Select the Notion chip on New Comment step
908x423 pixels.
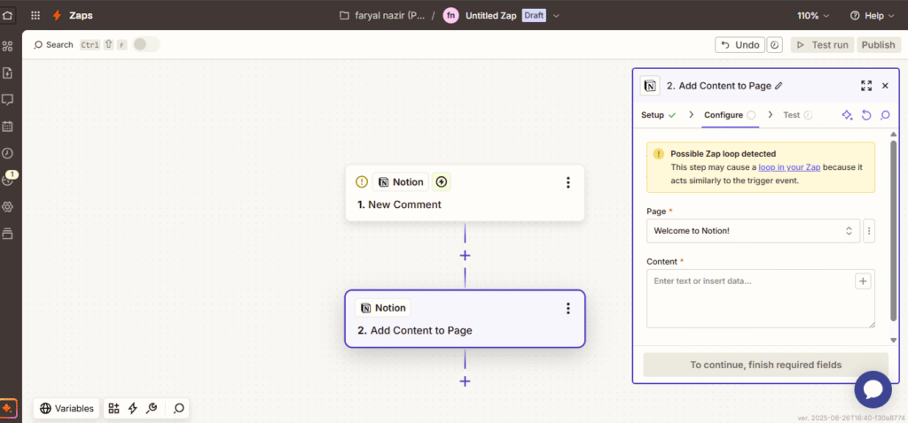tap(401, 182)
